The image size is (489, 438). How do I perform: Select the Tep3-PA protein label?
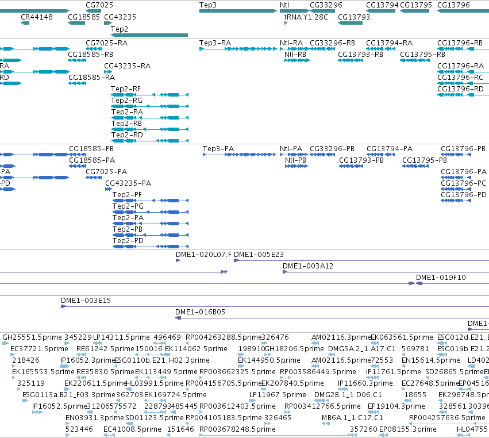[x=218, y=148]
